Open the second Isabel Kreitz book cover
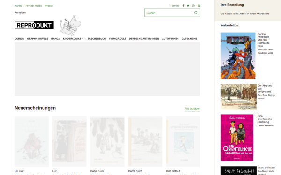 pos(145,141)
